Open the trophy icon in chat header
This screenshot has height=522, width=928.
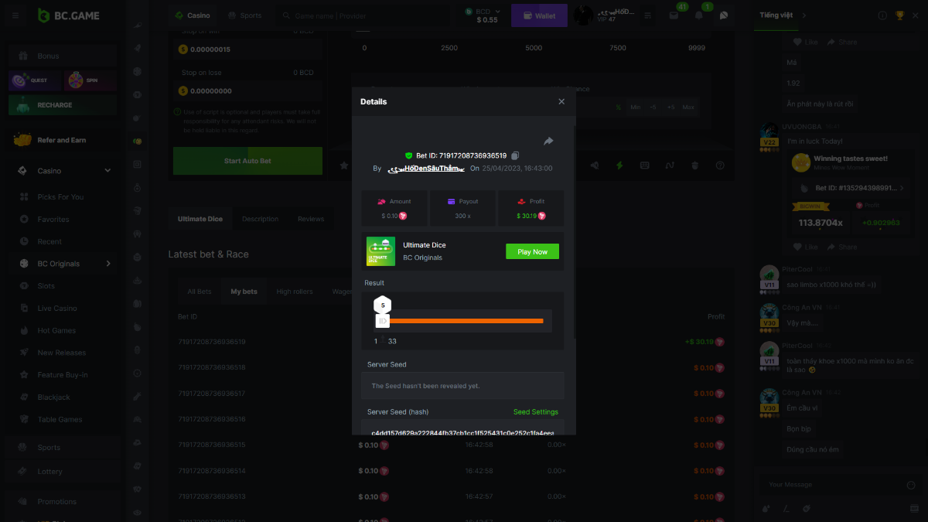tap(899, 15)
